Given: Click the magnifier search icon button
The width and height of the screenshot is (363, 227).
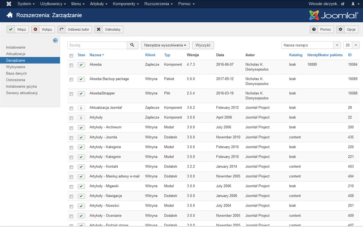Looking at the screenshot, I should pos(132,45).
